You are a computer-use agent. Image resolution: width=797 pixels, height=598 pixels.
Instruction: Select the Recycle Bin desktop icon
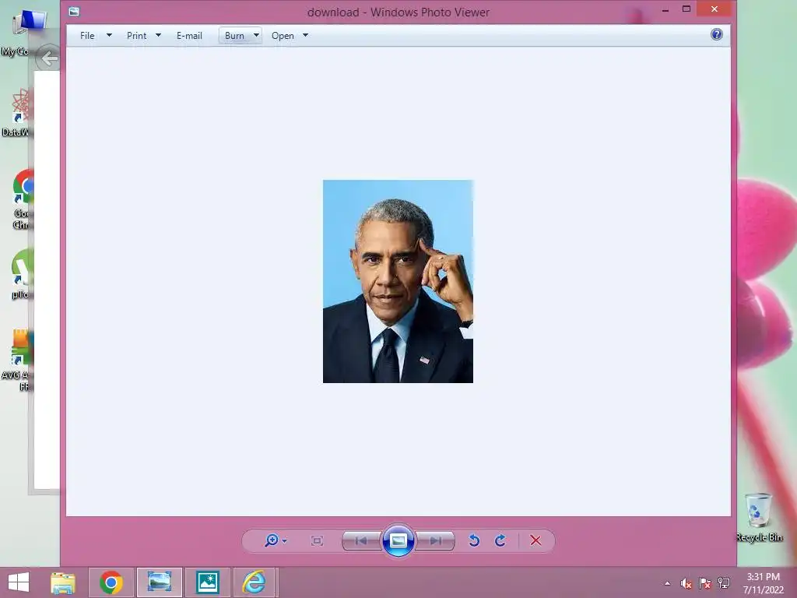click(758, 517)
